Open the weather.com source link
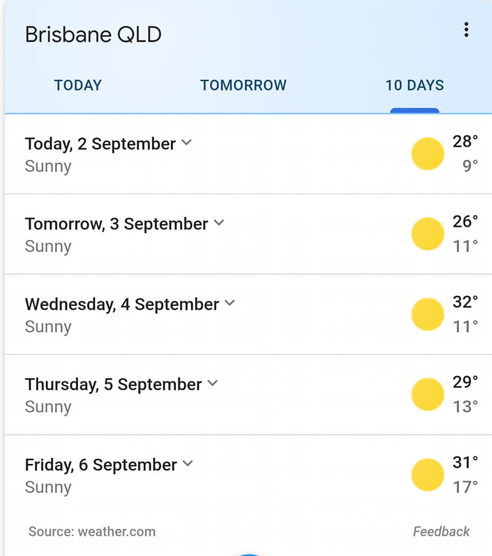 (x=117, y=532)
